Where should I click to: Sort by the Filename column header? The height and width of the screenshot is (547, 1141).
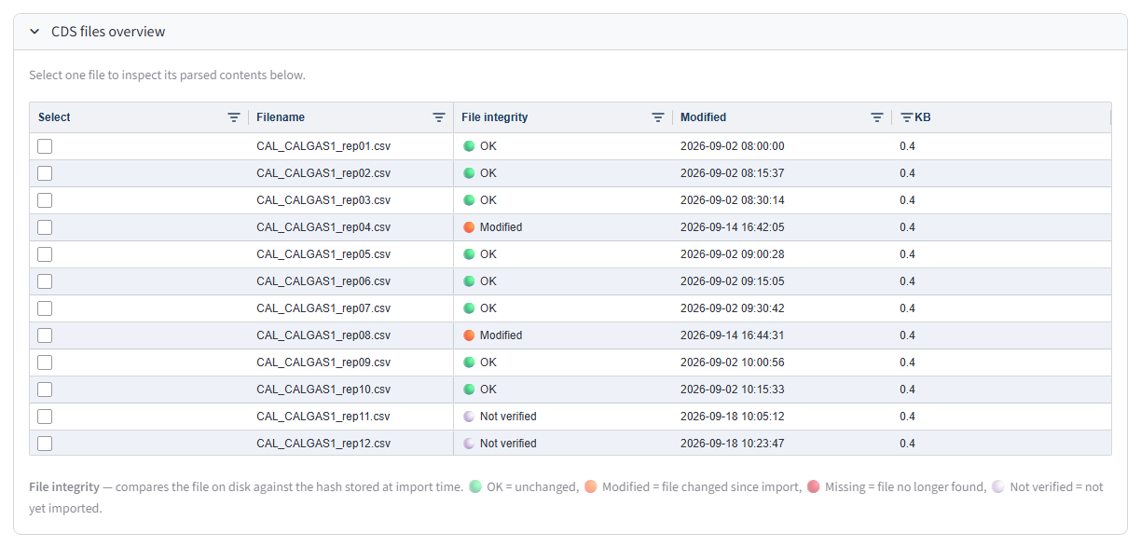pos(281,117)
